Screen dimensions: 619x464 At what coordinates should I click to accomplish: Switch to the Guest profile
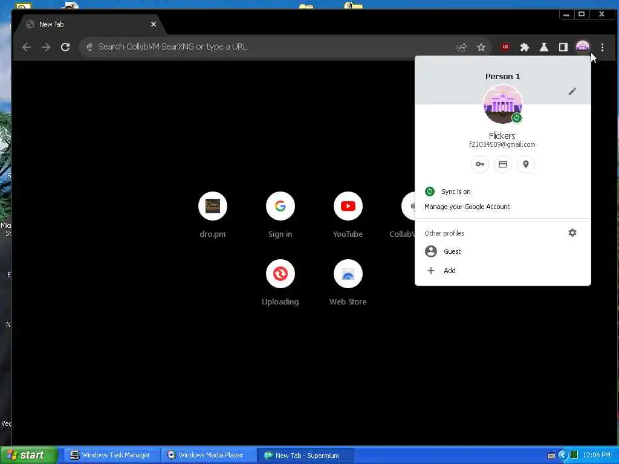point(502,251)
